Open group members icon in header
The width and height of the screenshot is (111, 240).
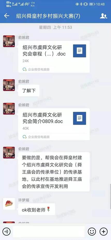pos(103,16)
